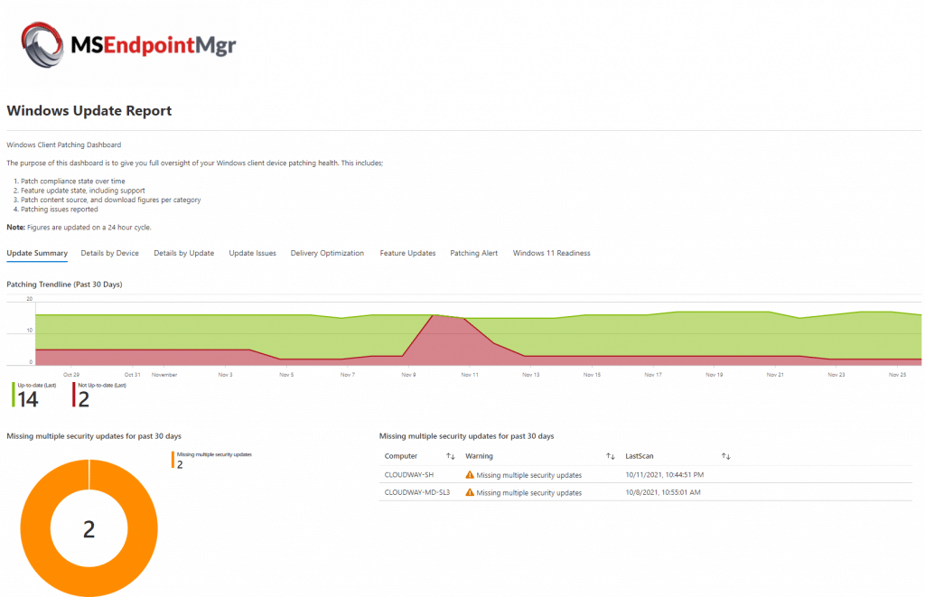Image resolution: width=925 pixels, height=597 pixels.
Task: Click the donut chart's Missing multiple security updates legend label
Action: [x=214, y=454]
